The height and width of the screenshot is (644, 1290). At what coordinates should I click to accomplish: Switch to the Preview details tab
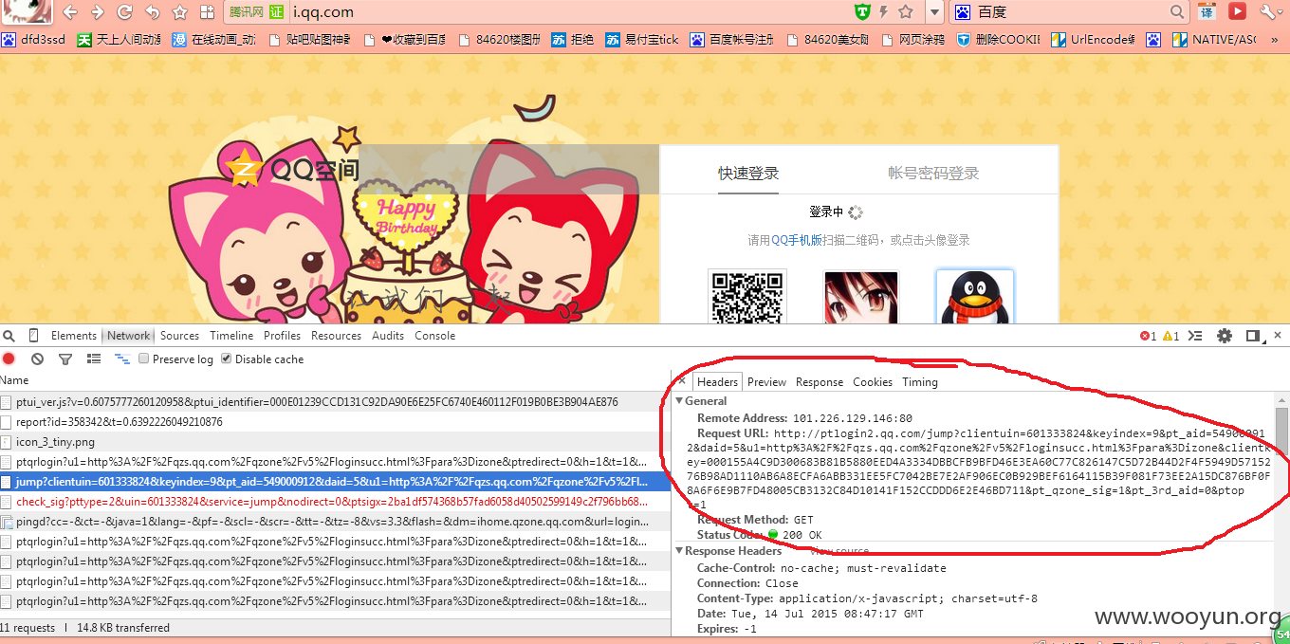pos(766,382)
